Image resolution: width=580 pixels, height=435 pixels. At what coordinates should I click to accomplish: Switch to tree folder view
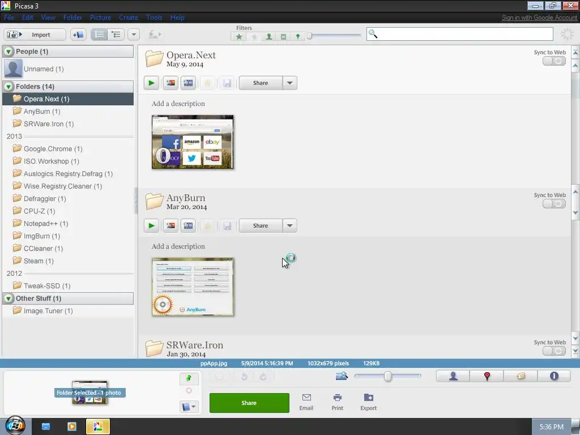tap(116, 35)
